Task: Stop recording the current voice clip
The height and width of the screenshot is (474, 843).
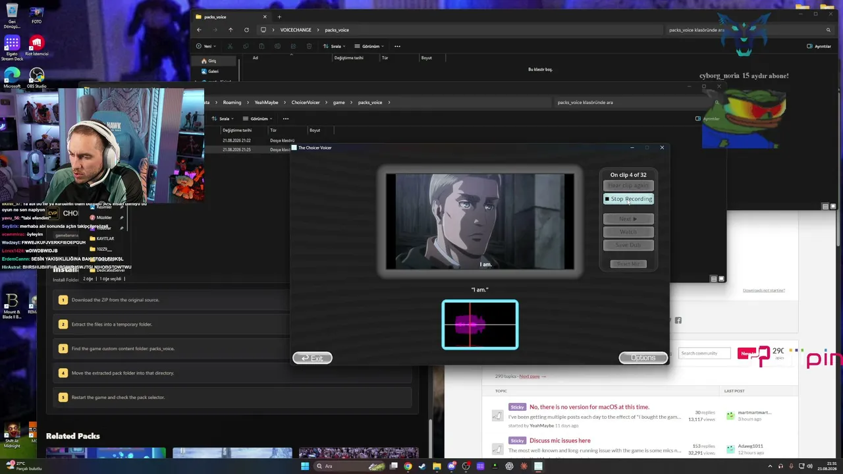Action: [x=628, y=199]
